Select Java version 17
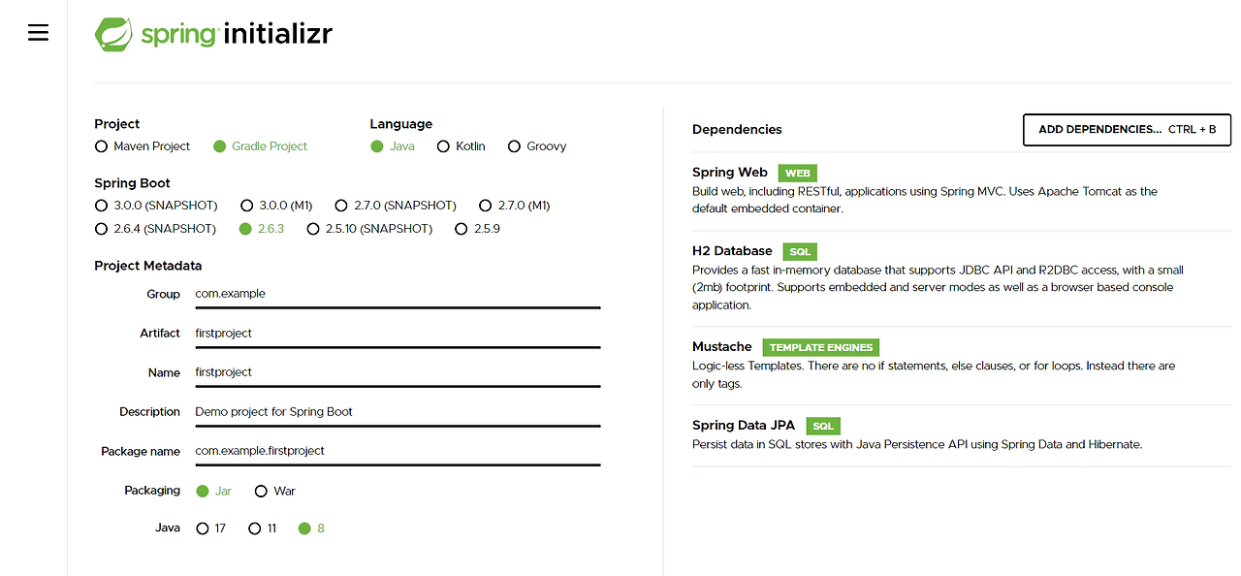Viewport: 1241px width, 576px height. 204,528
